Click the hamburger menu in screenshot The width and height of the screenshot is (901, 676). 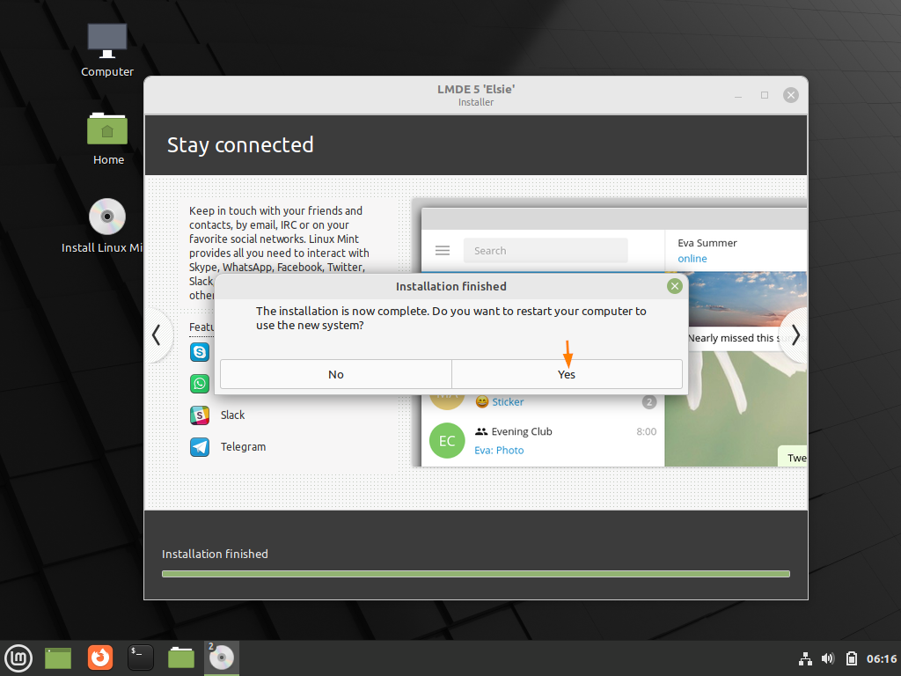[x=443, y=251]
